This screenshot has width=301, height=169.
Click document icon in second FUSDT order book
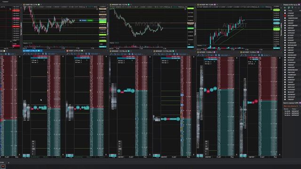[89, 54]
